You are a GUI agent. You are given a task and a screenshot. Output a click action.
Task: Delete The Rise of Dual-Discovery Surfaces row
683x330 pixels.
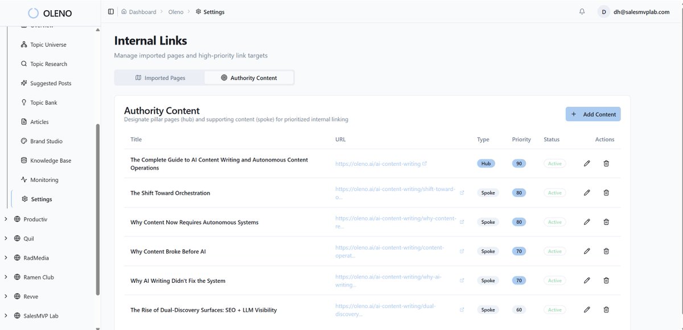(606, 310)
